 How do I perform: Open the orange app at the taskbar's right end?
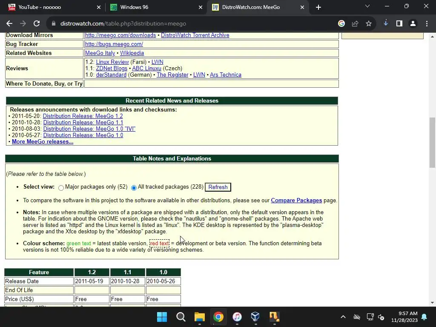coord(274,317)
